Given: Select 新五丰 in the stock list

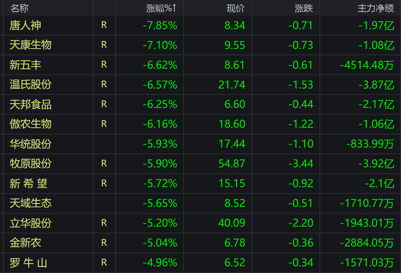Looking at the screenshot, I should (25, 65).
